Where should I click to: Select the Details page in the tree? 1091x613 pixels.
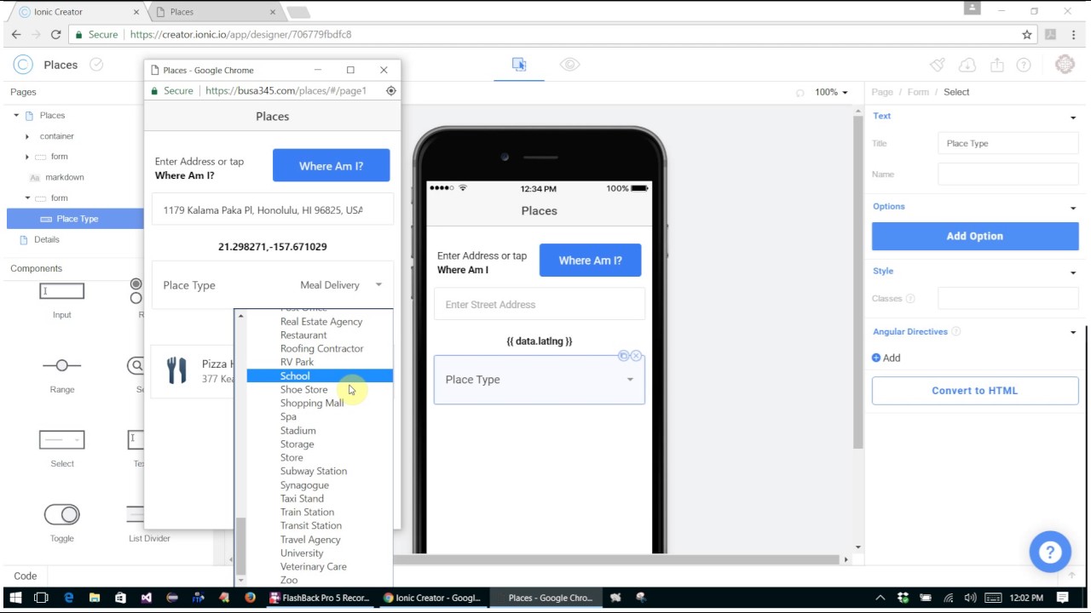[47, 239]
